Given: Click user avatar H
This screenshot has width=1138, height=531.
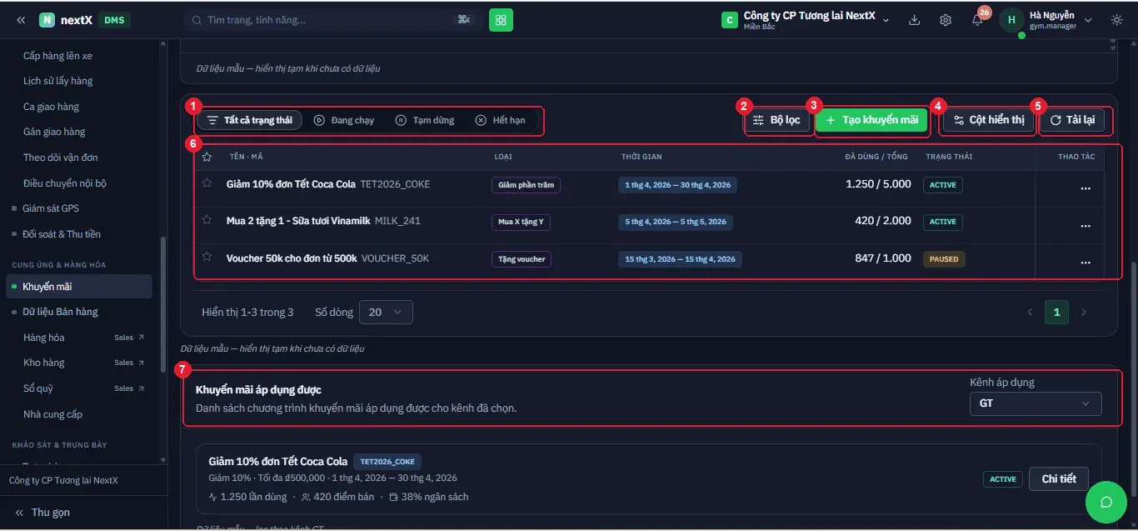Looking at the screenshot, I should 1011,20.
